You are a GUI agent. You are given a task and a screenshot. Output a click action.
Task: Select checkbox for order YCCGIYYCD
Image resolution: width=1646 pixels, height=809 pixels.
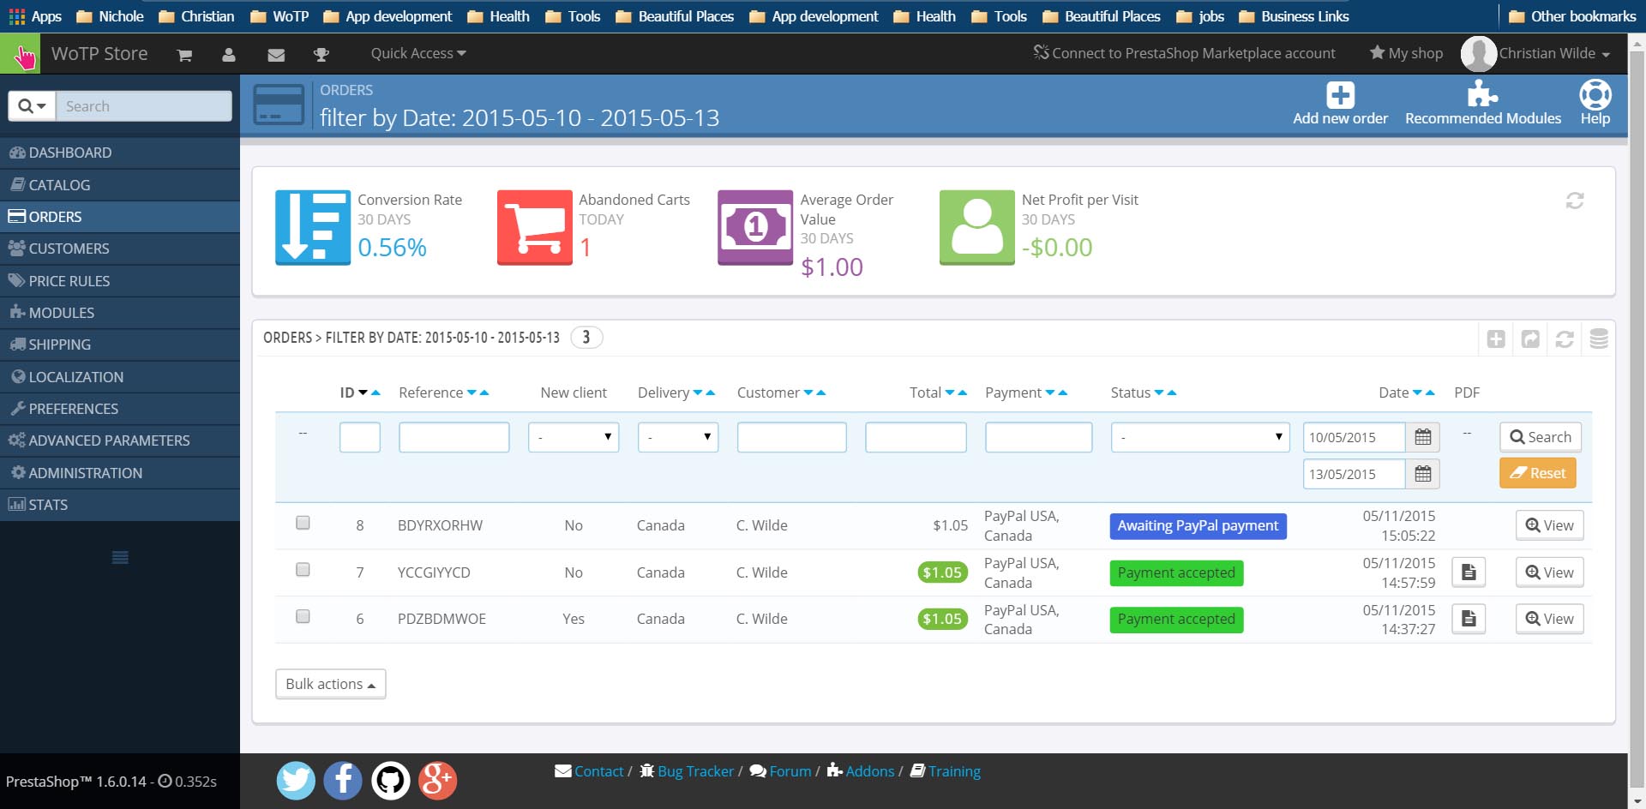303,570
